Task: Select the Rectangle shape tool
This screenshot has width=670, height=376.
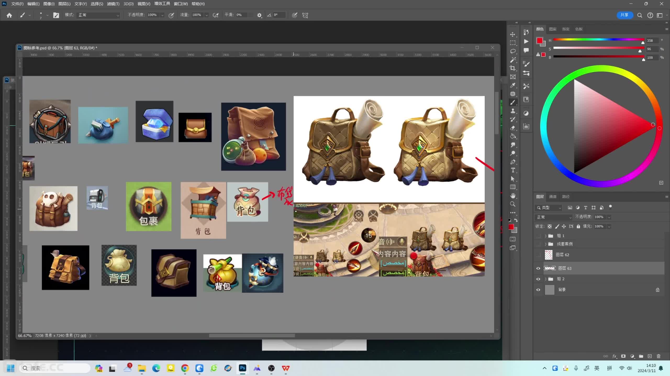Action: (x=513, y=187)
